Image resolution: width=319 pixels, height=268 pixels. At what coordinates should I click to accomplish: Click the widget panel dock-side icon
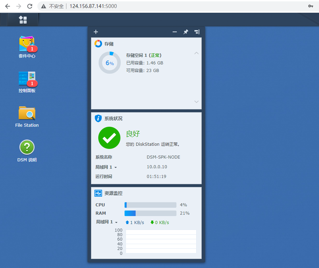click(197, 32)
